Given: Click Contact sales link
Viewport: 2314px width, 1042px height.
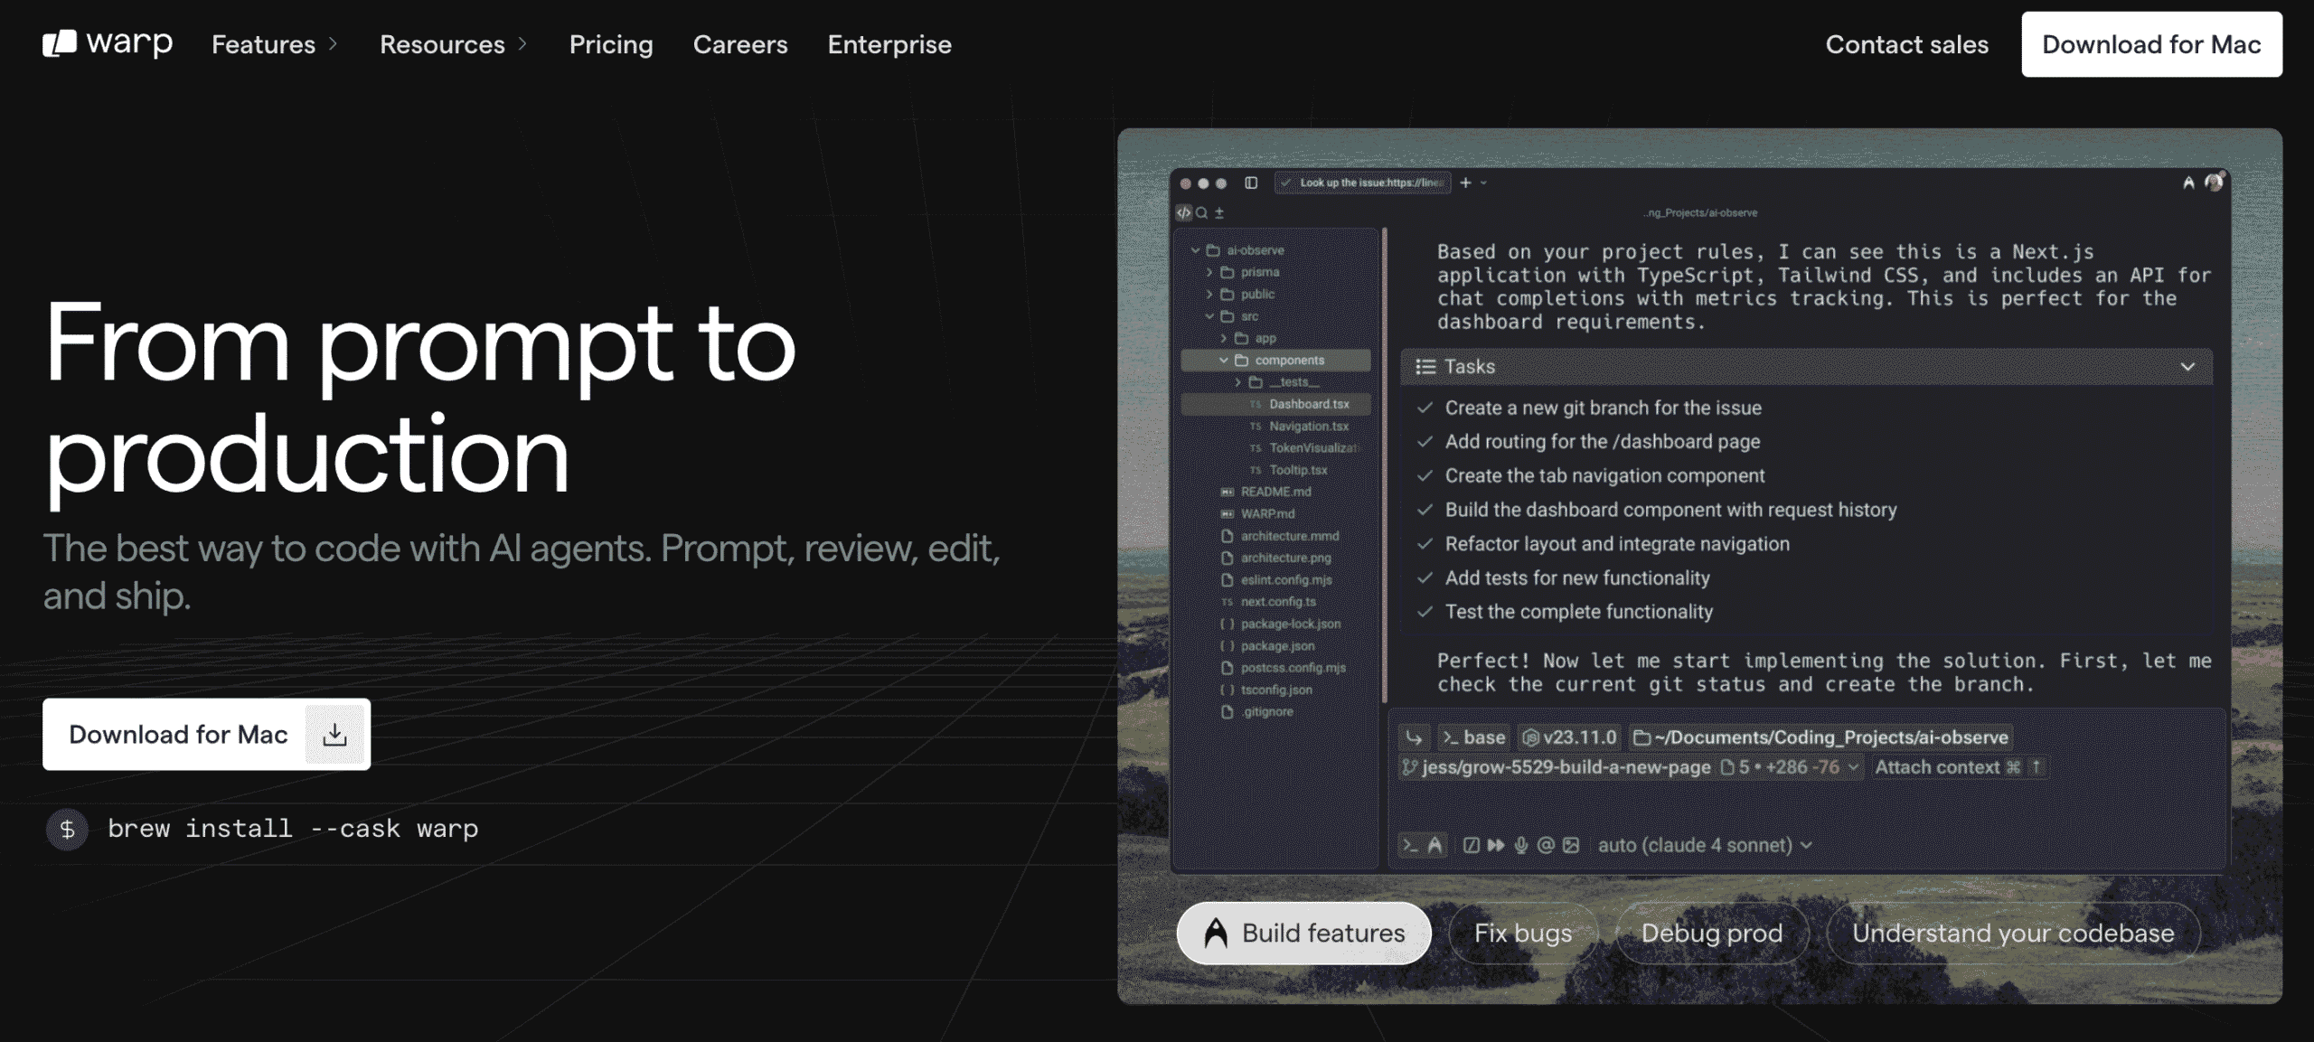Looking at the screenshot, I should click(x=1907, y=44).
